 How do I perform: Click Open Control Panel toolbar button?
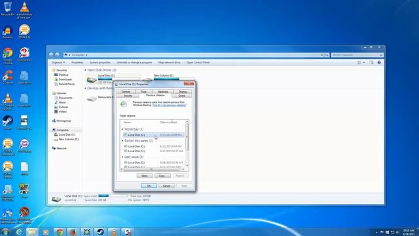click(198, 62)
